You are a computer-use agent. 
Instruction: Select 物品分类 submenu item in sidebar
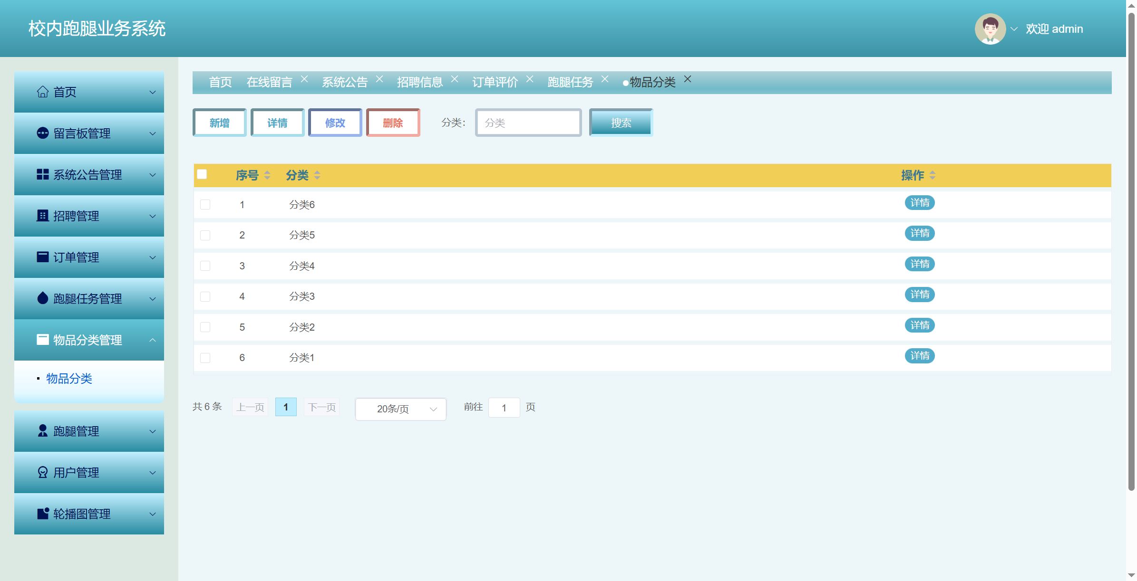(69, 379)
